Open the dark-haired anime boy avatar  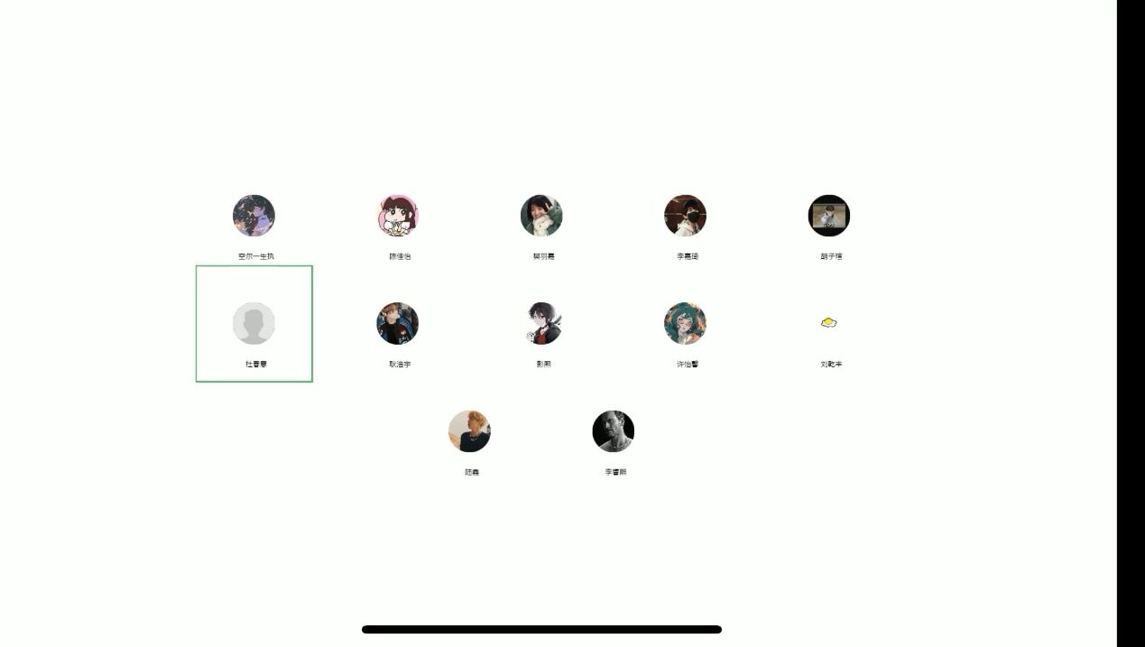pos(541,323)
